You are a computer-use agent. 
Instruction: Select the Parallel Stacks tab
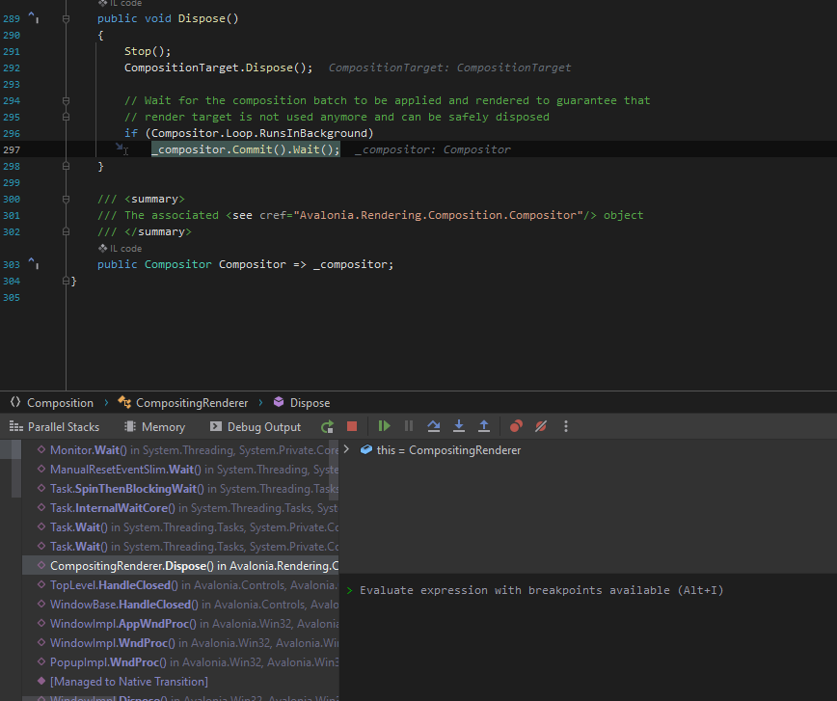coord(58,425)
